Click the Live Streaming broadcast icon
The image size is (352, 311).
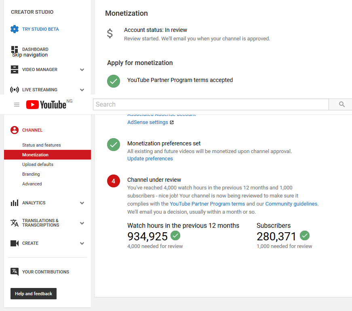[15, 90]
